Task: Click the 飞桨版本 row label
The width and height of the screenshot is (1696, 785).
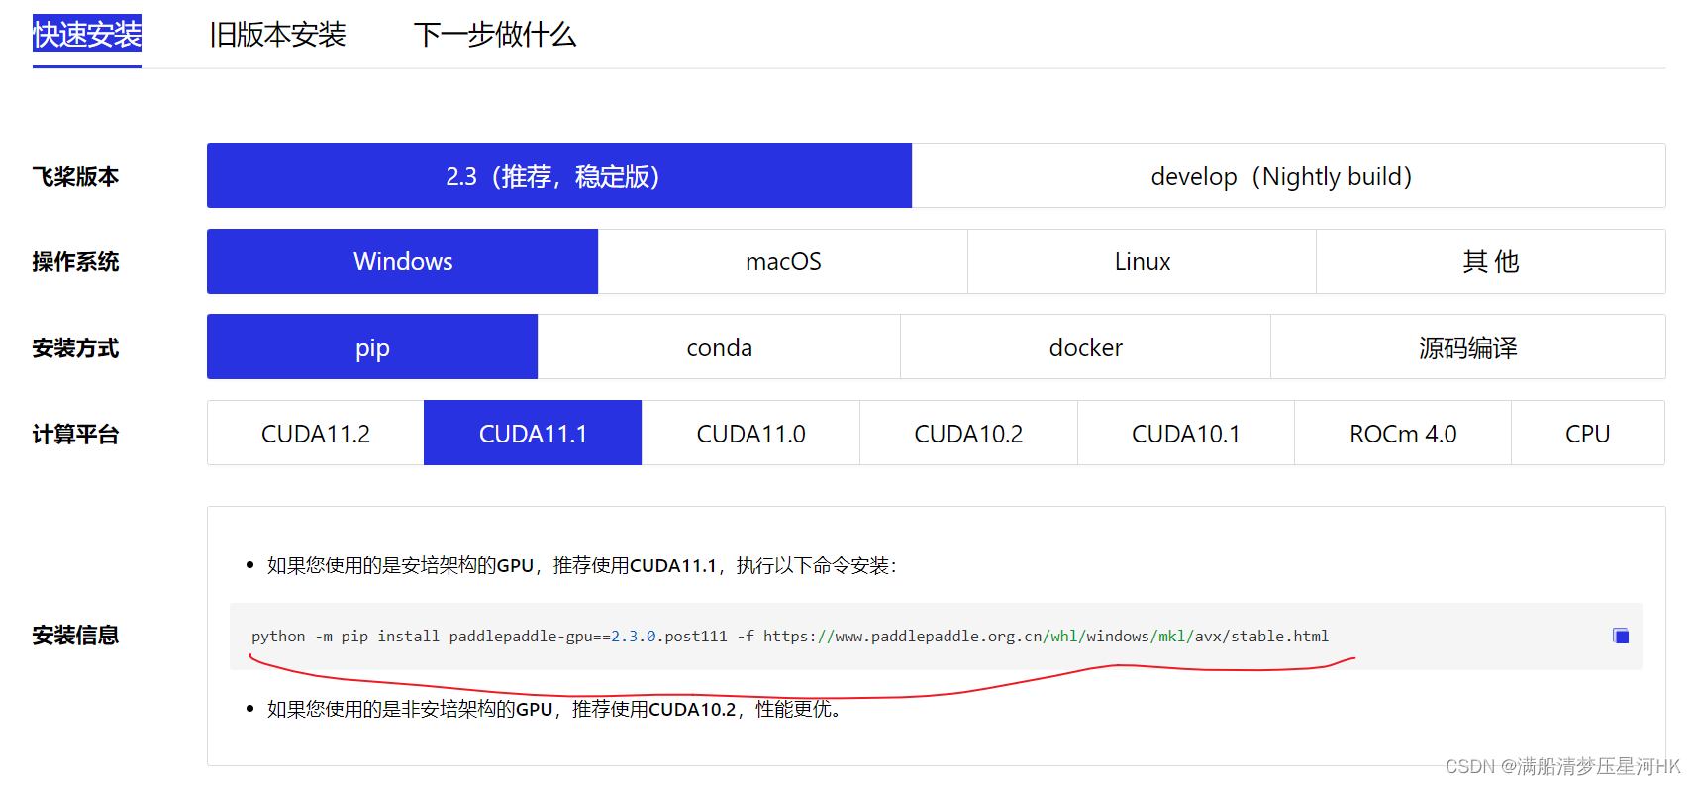Action: click(x=75, y=176)
